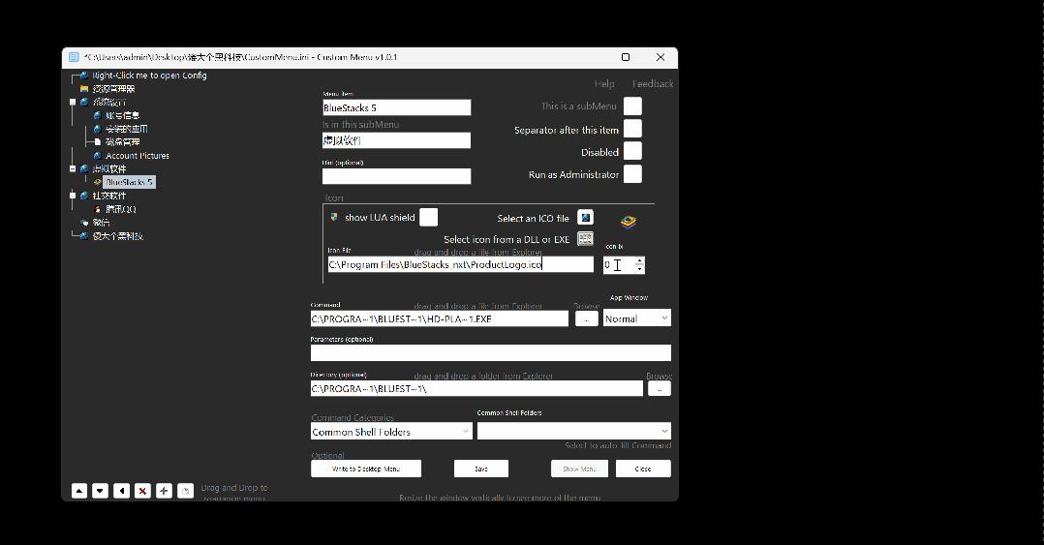Enable the Run as Administrator checkbox
The image size is (1044, 545).
632,173
